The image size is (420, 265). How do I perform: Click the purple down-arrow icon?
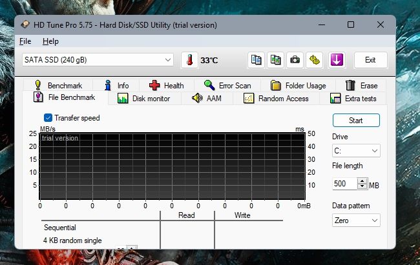[x=337, y=60]
